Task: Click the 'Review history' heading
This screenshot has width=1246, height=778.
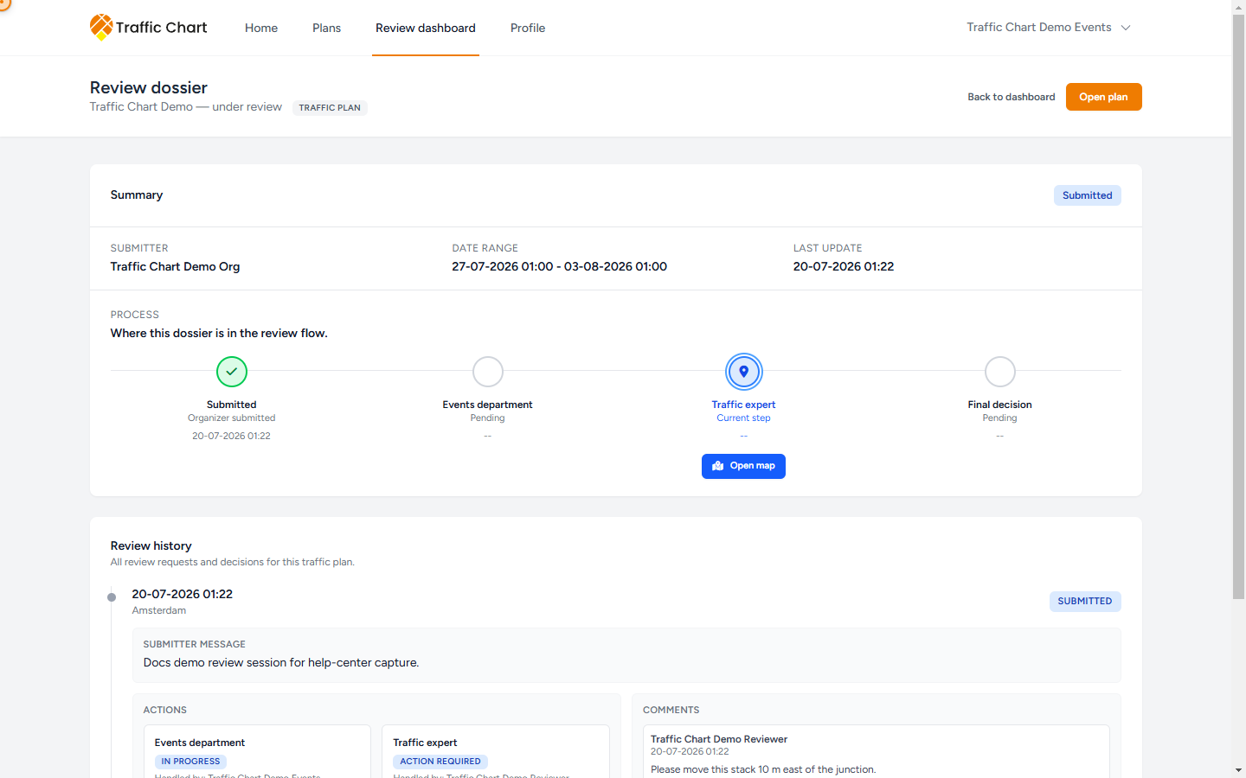Action: coord(151,545)
